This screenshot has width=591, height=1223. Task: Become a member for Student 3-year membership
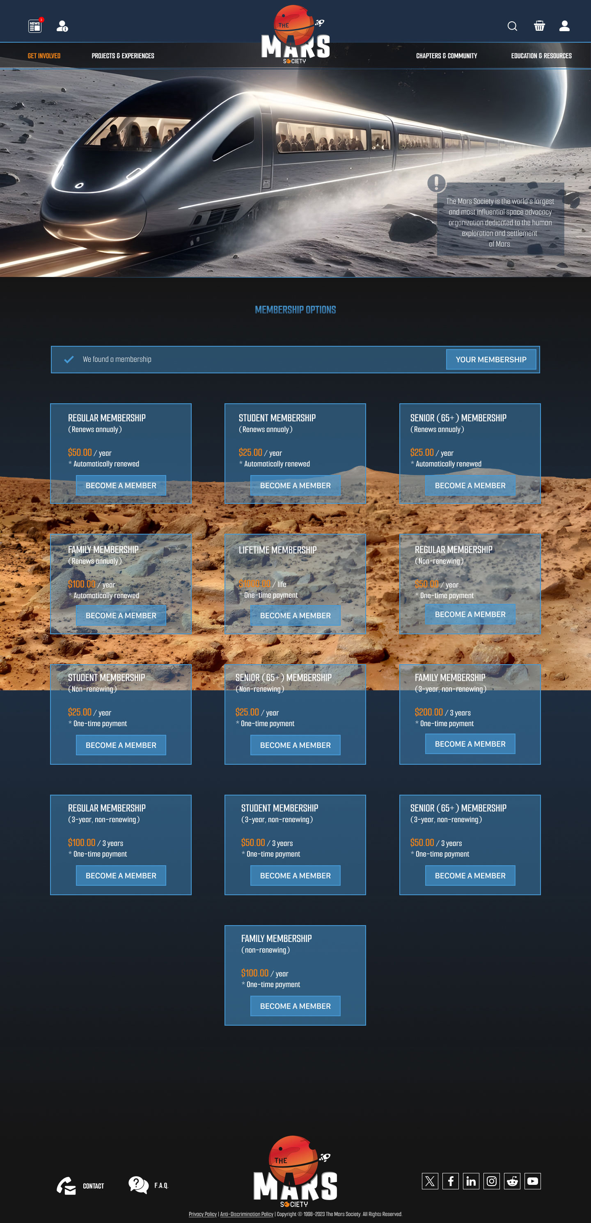(295, 876)
